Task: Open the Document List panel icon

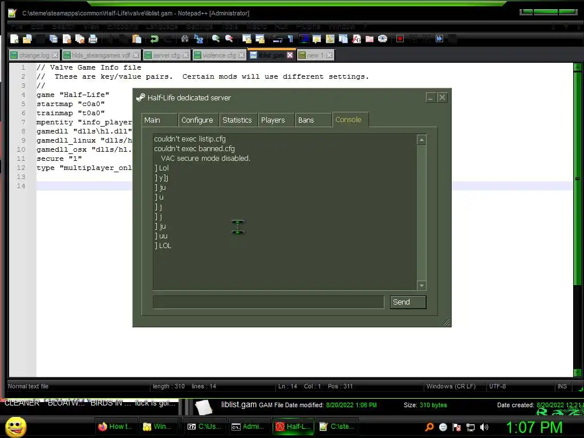Action: pos(343,39)
